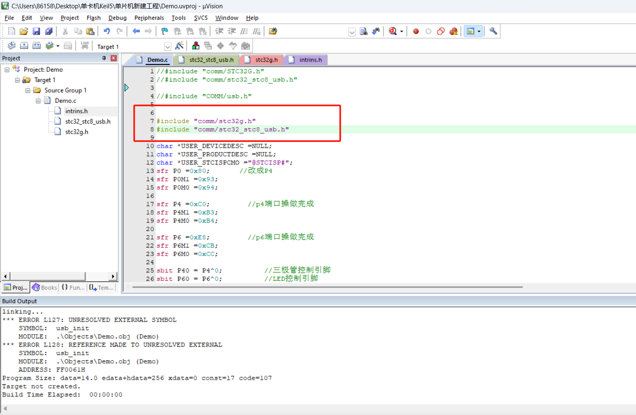This screenshot has width=636, height=415.
Task: Switch to intrins.h editor tab
Action: 306,60
